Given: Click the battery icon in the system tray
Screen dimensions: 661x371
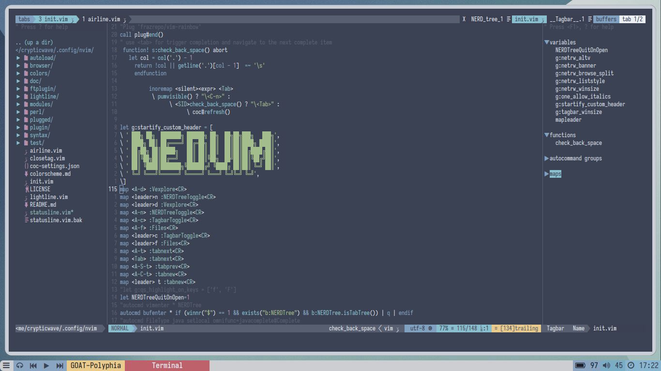Looking at the screenshot, I should (x=580, y=366).
